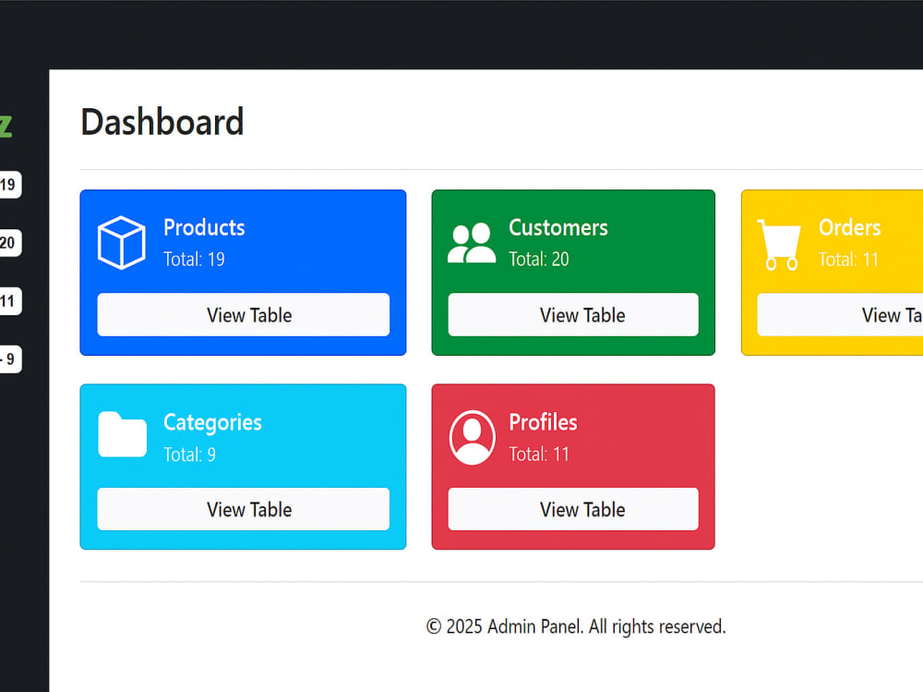This screenshot has width=923, height=692.
Task: Click the Products cube icon
Action: point(121,242)
